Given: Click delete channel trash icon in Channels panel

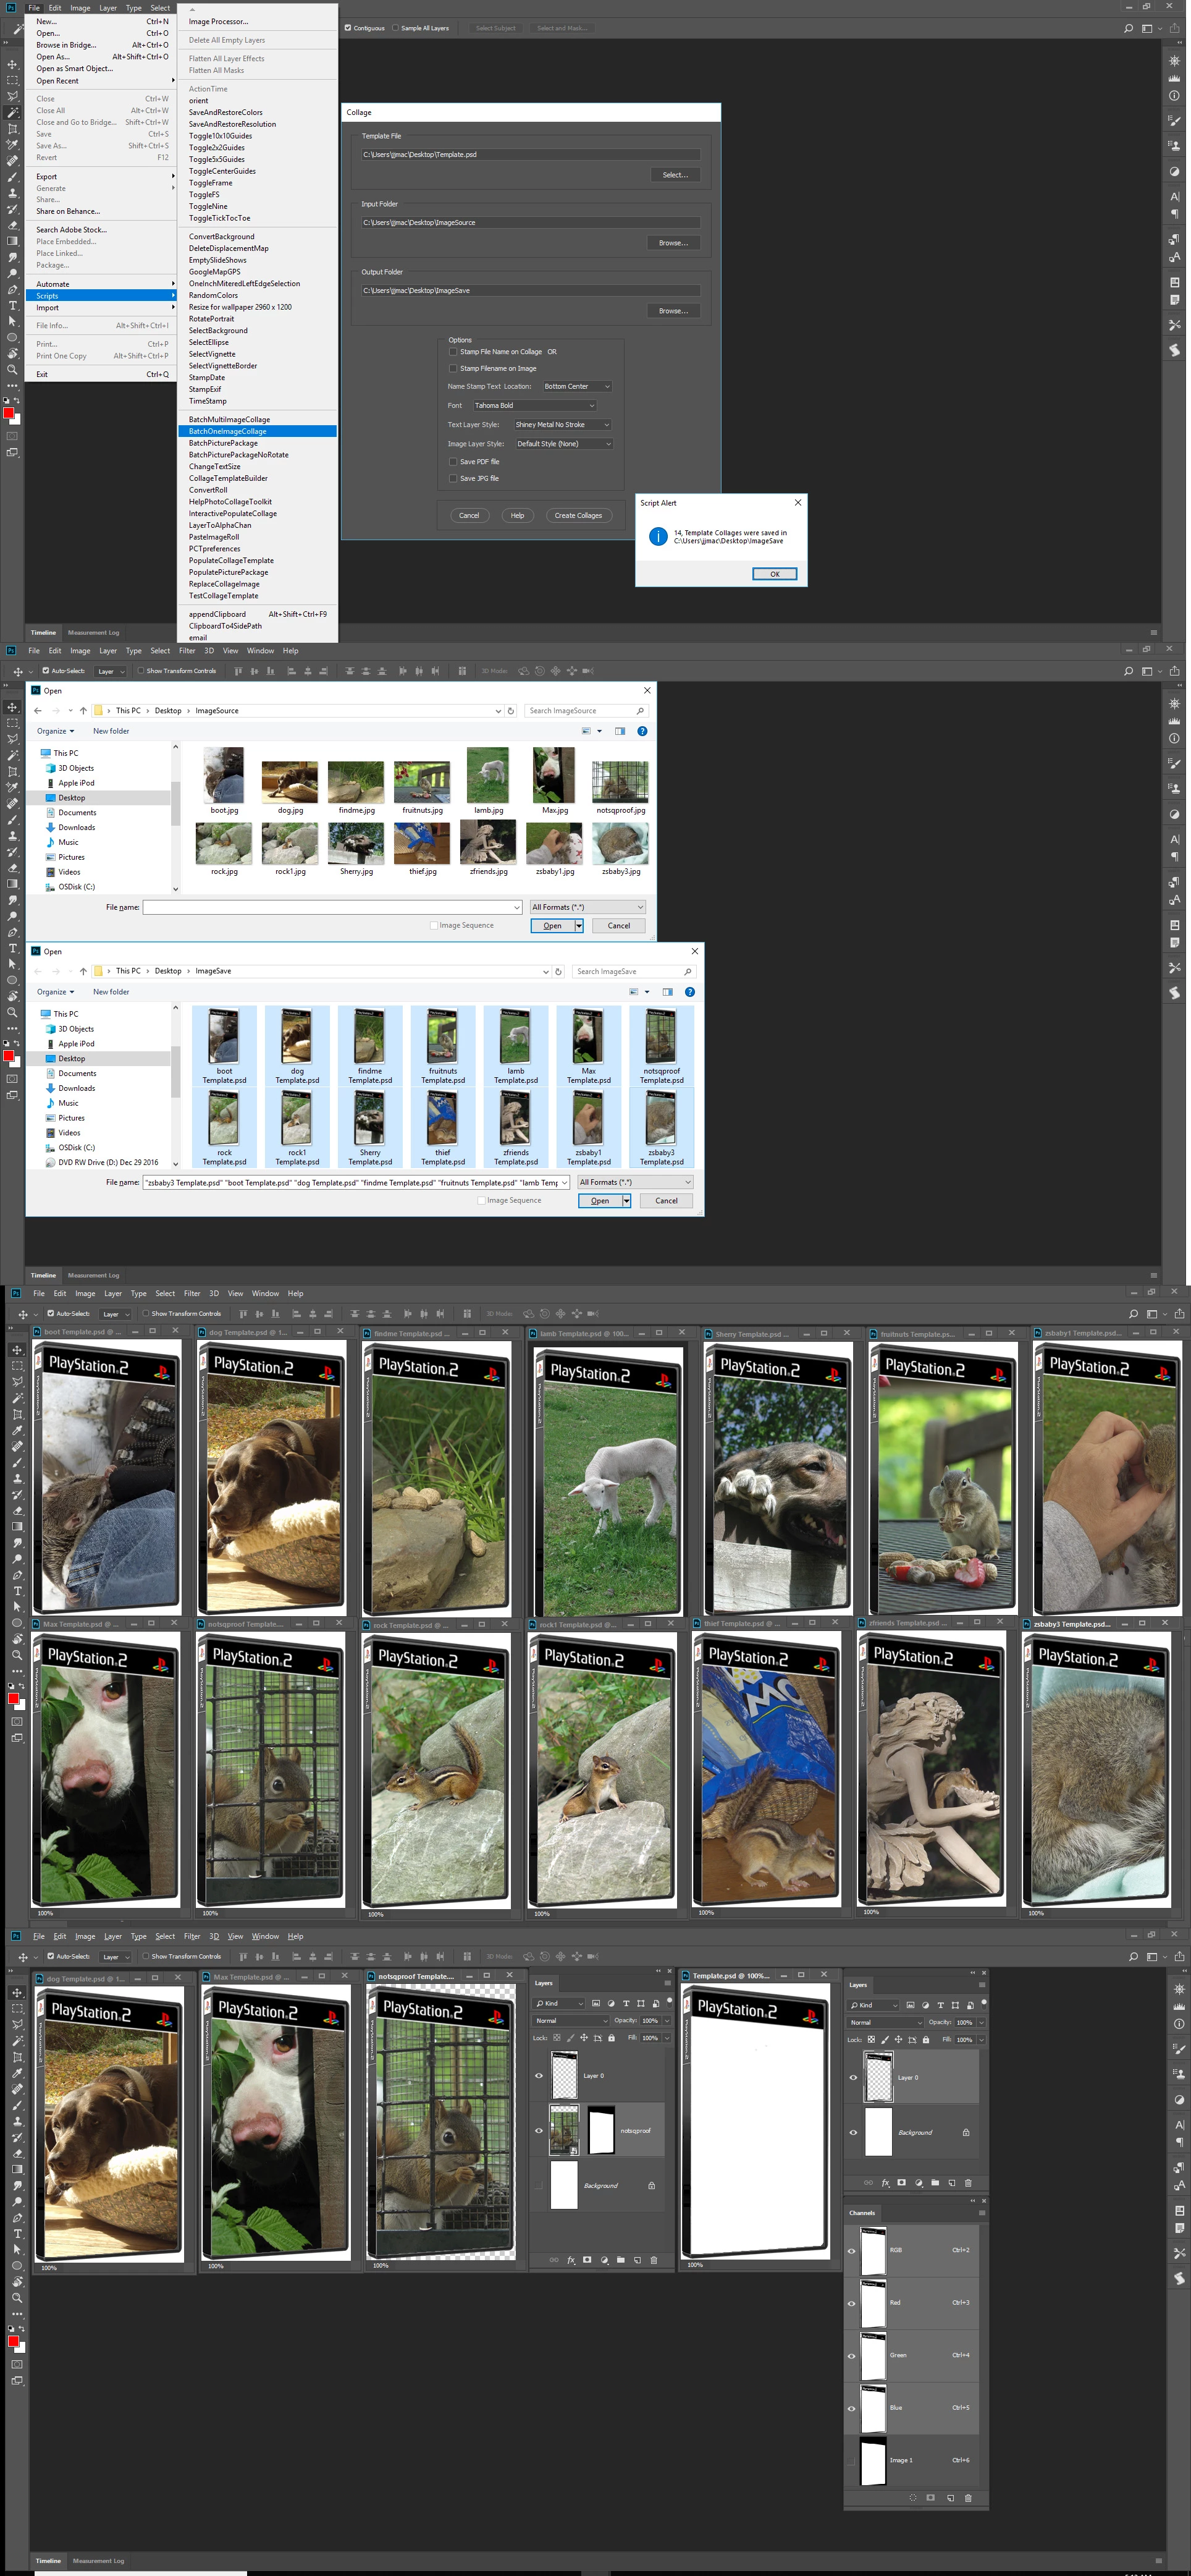Looking at the screenshot, I should point(968,2497).
